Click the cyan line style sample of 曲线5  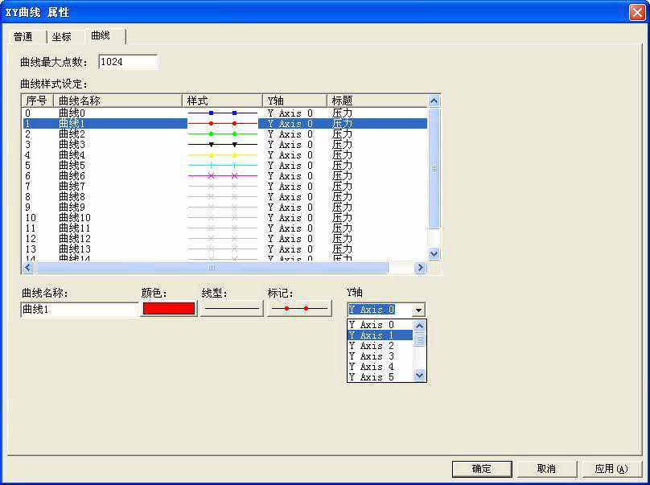tap(222, 166)
